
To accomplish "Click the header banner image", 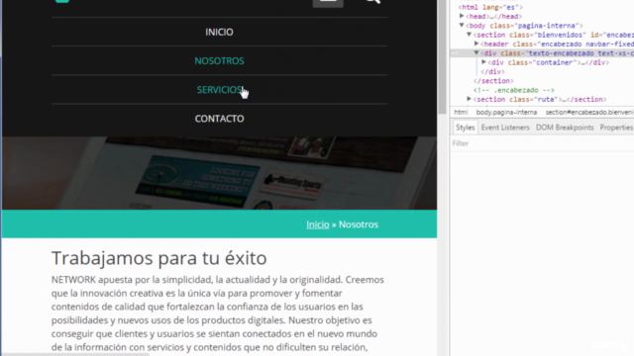I will point(219,173).
